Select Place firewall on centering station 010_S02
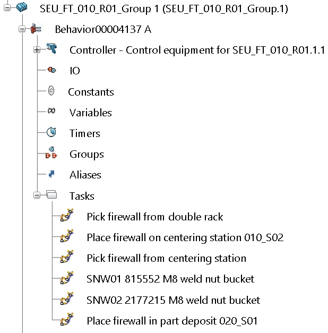This screenshot has width=328, height=333. point(185,237)
